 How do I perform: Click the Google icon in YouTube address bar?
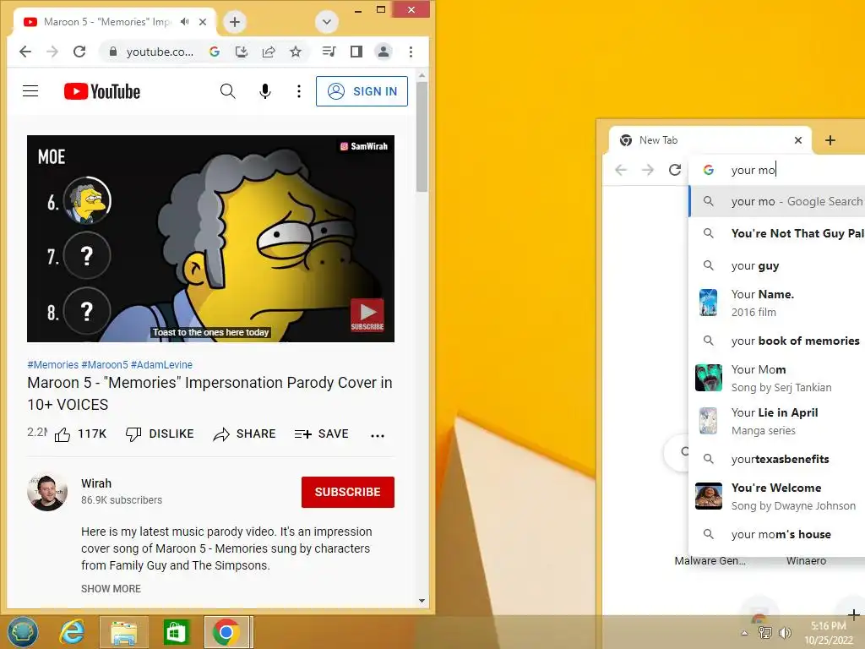click(x=215, y=52)
